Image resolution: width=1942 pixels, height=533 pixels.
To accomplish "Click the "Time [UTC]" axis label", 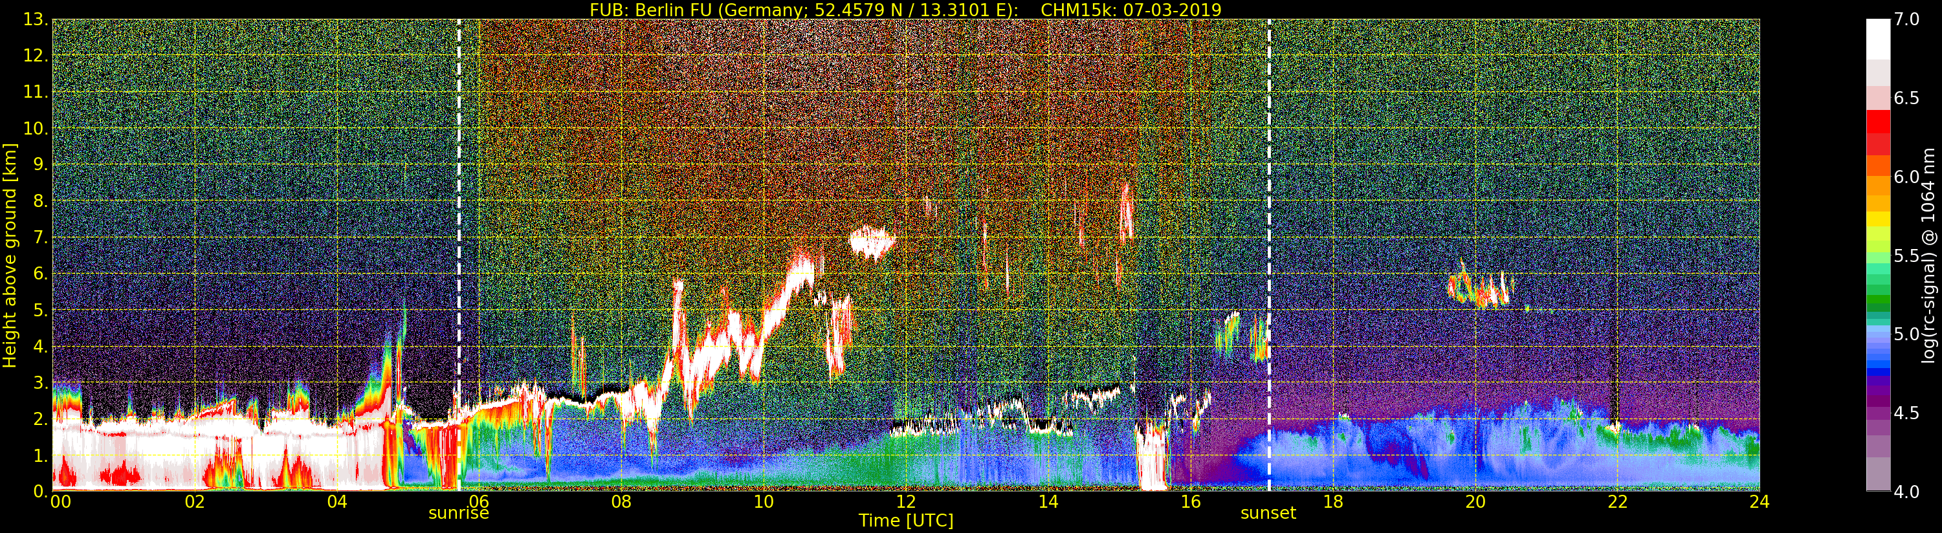I will [906, 520].
